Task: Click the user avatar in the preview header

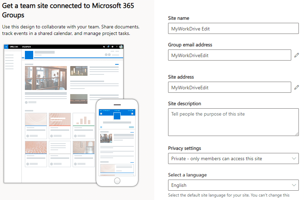Action: tap(121, 46)
